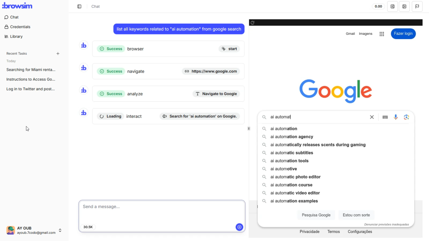Open the https://www.google.com chip
429x241 pixels.
pyautogui.click(x=211, y=71)
